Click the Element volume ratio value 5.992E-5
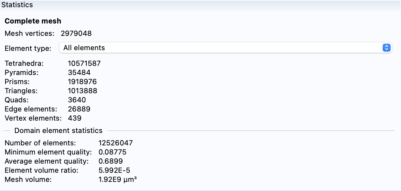 (114, 170)
